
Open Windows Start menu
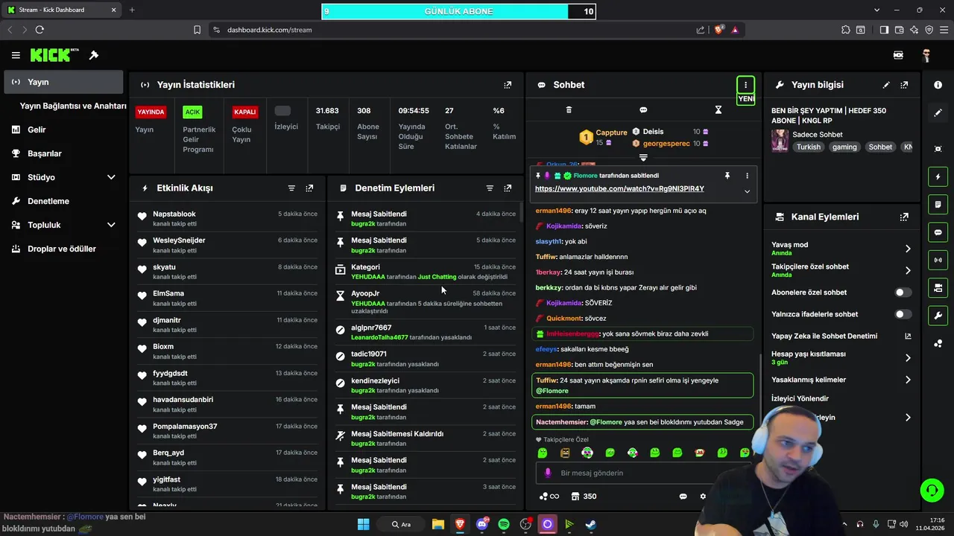[363, 524]
